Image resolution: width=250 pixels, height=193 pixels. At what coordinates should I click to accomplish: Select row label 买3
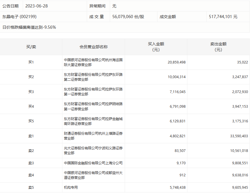(31, 92)
